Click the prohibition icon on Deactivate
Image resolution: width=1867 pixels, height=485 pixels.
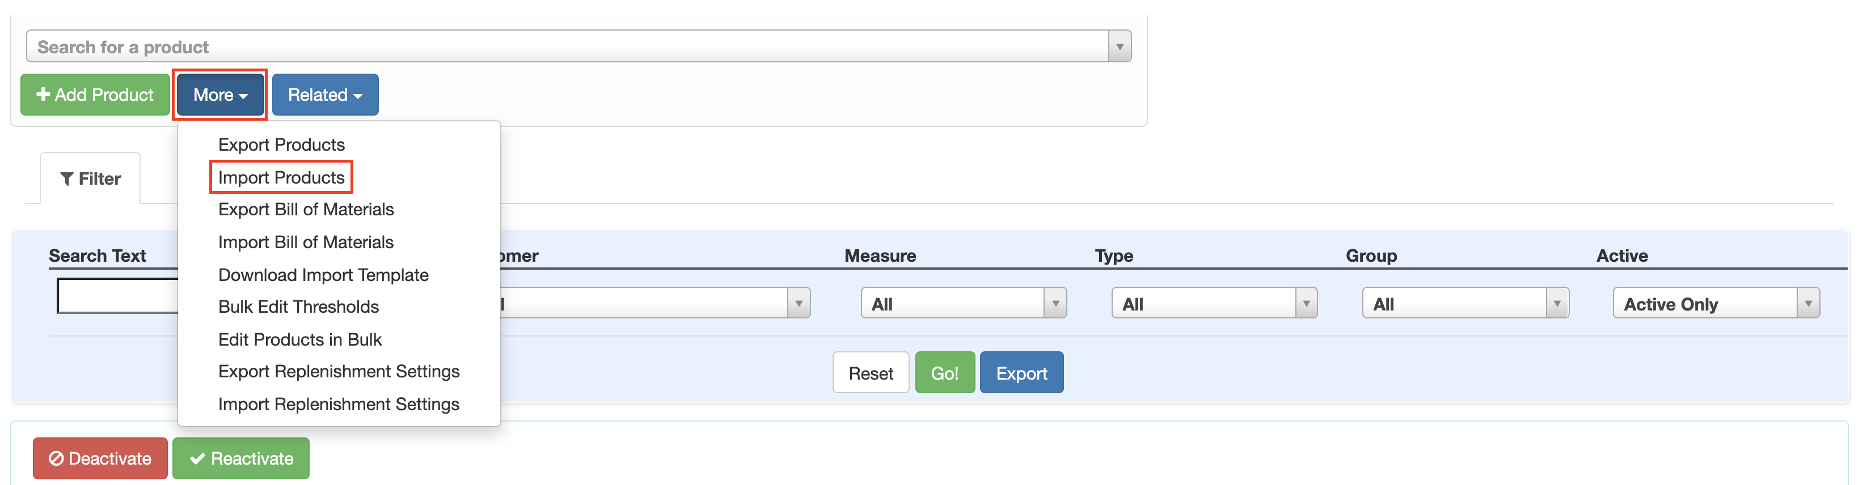[57, 457]
